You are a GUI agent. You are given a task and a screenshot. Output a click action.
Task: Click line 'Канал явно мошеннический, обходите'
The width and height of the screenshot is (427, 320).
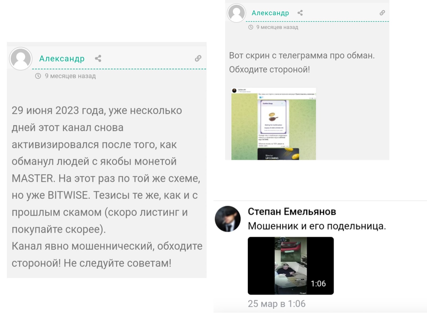[x=107, y=246]
